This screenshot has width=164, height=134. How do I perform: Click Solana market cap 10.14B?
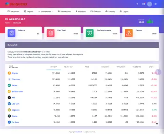click(57, 116)
